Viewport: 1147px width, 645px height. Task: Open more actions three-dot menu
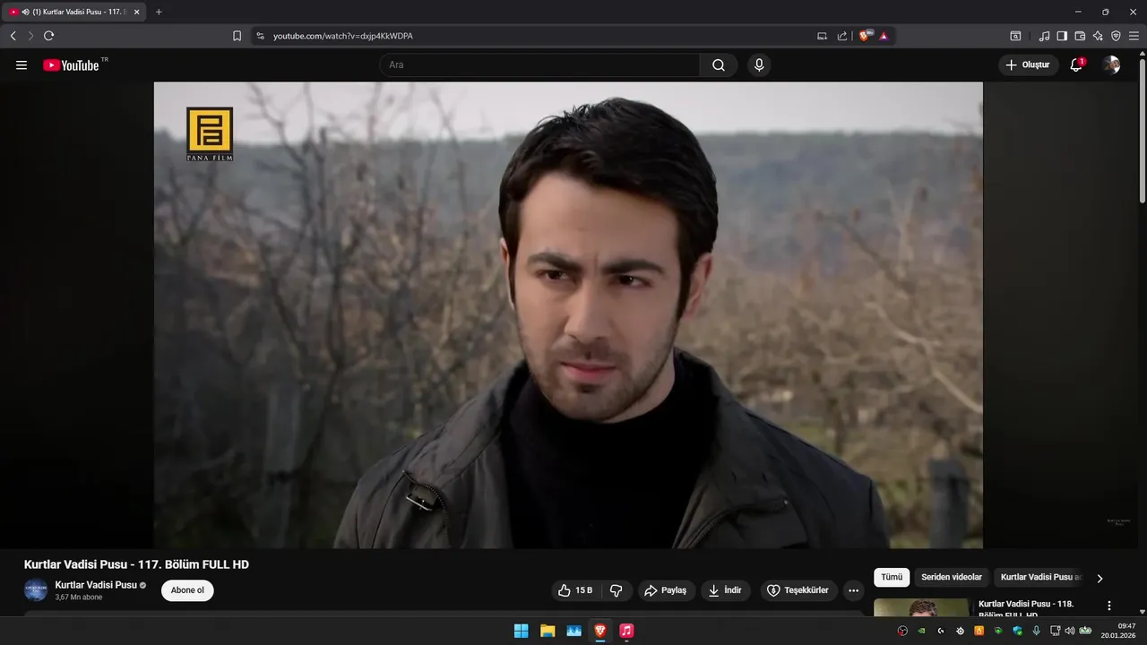pos(853,590)
